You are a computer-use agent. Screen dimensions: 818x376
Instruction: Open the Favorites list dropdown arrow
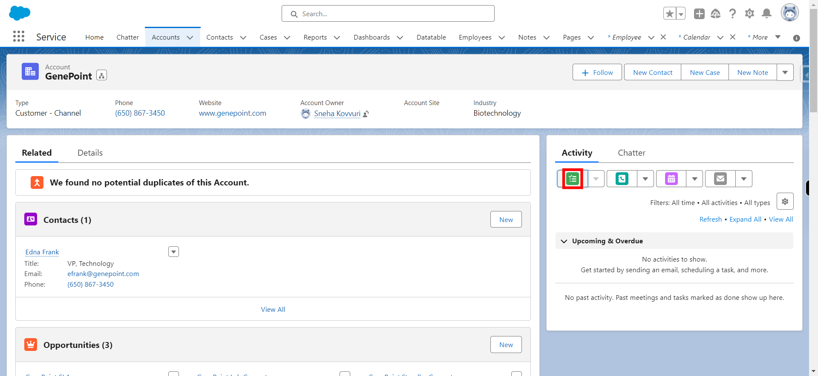click(x=681, y=14)
